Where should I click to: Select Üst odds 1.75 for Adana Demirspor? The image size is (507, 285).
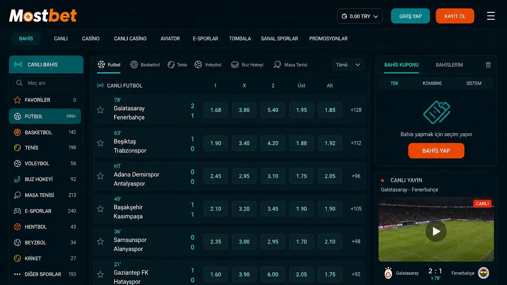point(301,176)
